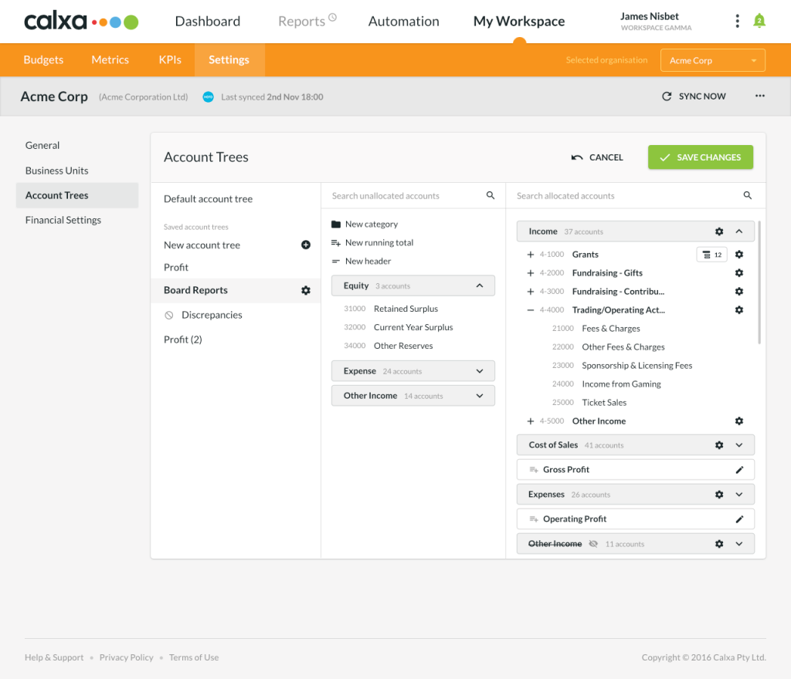The image size is (791, 679).
Task: Open gear settings for Fundraising - Contribu...
Action: coord(739,292)
